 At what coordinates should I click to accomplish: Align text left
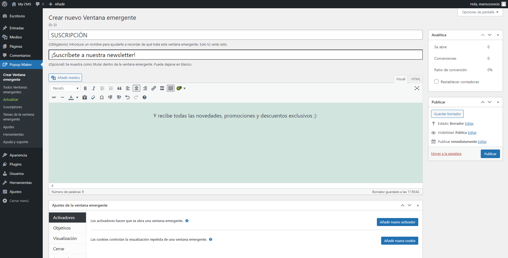click(x=128, y=88)
